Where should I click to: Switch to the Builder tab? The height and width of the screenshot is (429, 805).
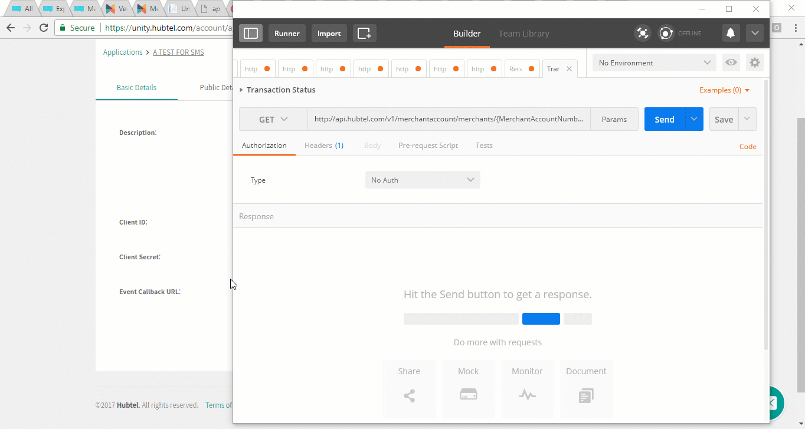point(467,34)
